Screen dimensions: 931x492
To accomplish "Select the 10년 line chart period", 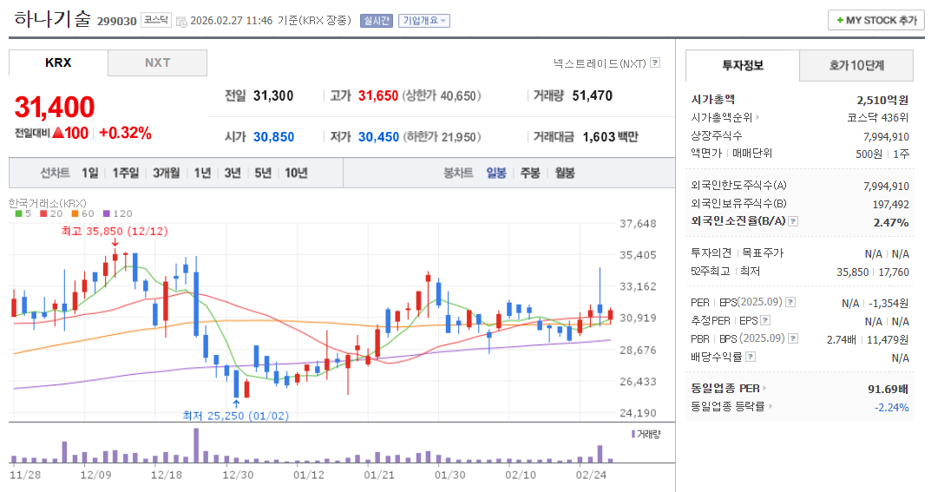I will (296, 173).
